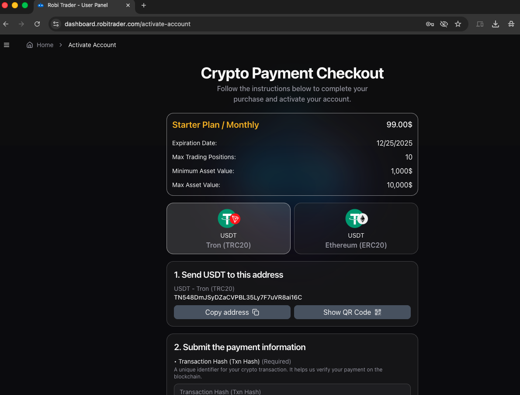Click the Home breadcrumb link
Viewport: 520px width, 395px height.
click(x=40, y=45)
